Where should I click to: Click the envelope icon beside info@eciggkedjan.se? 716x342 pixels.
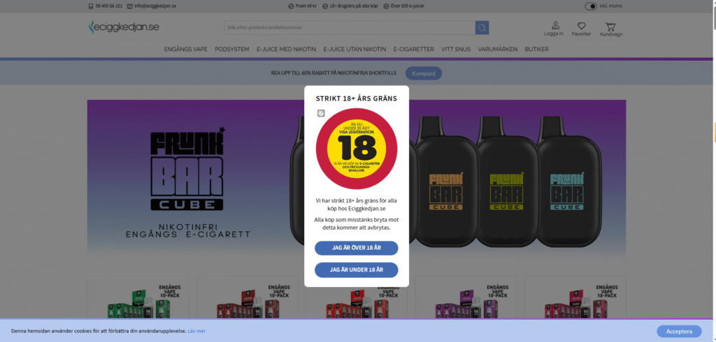point(129,6)
